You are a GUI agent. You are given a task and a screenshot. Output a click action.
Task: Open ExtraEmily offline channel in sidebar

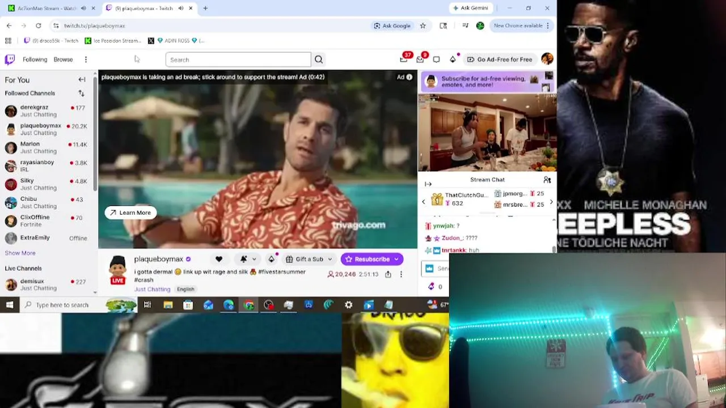point(46,238)
